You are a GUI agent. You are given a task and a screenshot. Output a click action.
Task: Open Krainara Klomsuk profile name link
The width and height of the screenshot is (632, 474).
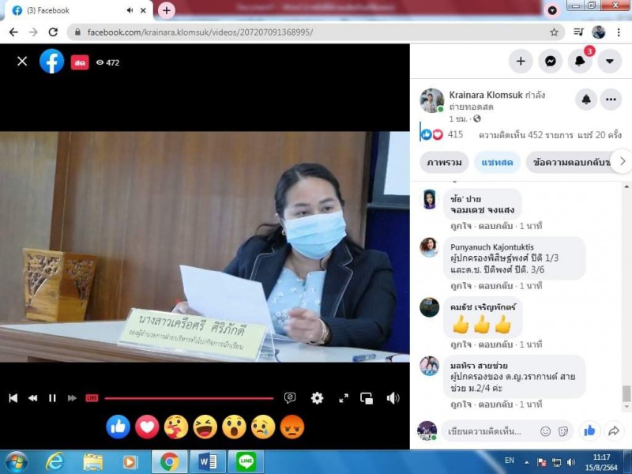tap(486, 95)
